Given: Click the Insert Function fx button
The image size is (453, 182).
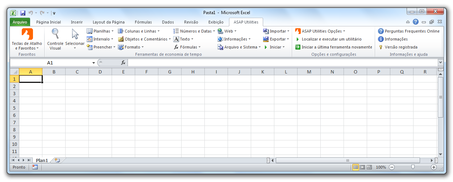Looking at the screenshot, I should tap(123, 63).
